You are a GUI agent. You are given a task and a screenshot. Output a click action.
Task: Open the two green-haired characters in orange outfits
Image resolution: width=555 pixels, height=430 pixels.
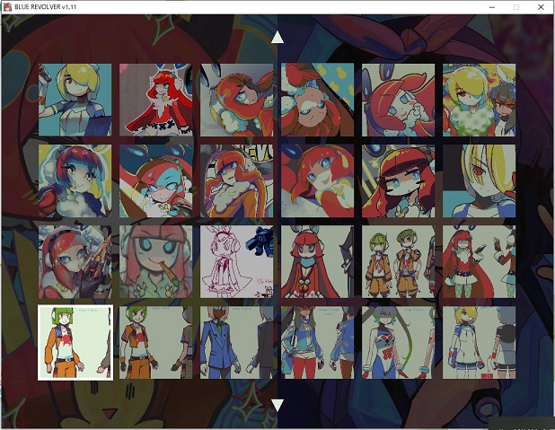pyautogui.click(x=398, y=262)
